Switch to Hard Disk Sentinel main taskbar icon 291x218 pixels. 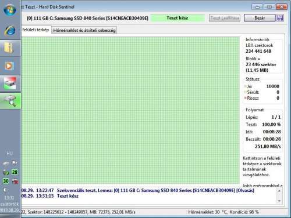click(x=10, y=83)
